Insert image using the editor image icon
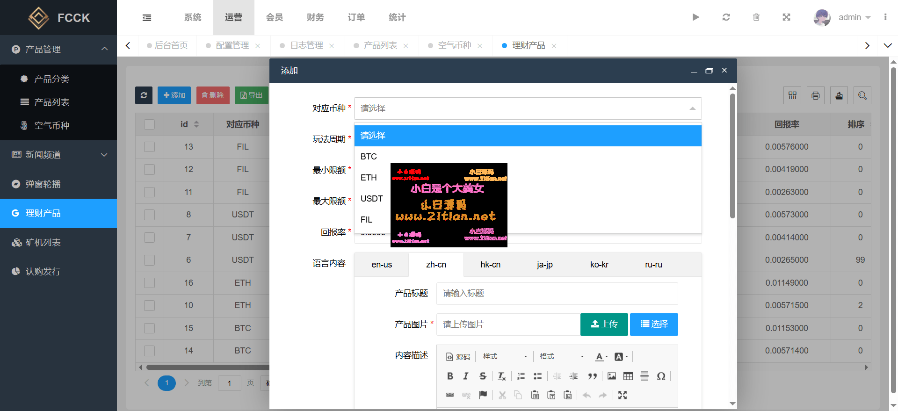Screen dimensions: 898x411 coord(611,376)
